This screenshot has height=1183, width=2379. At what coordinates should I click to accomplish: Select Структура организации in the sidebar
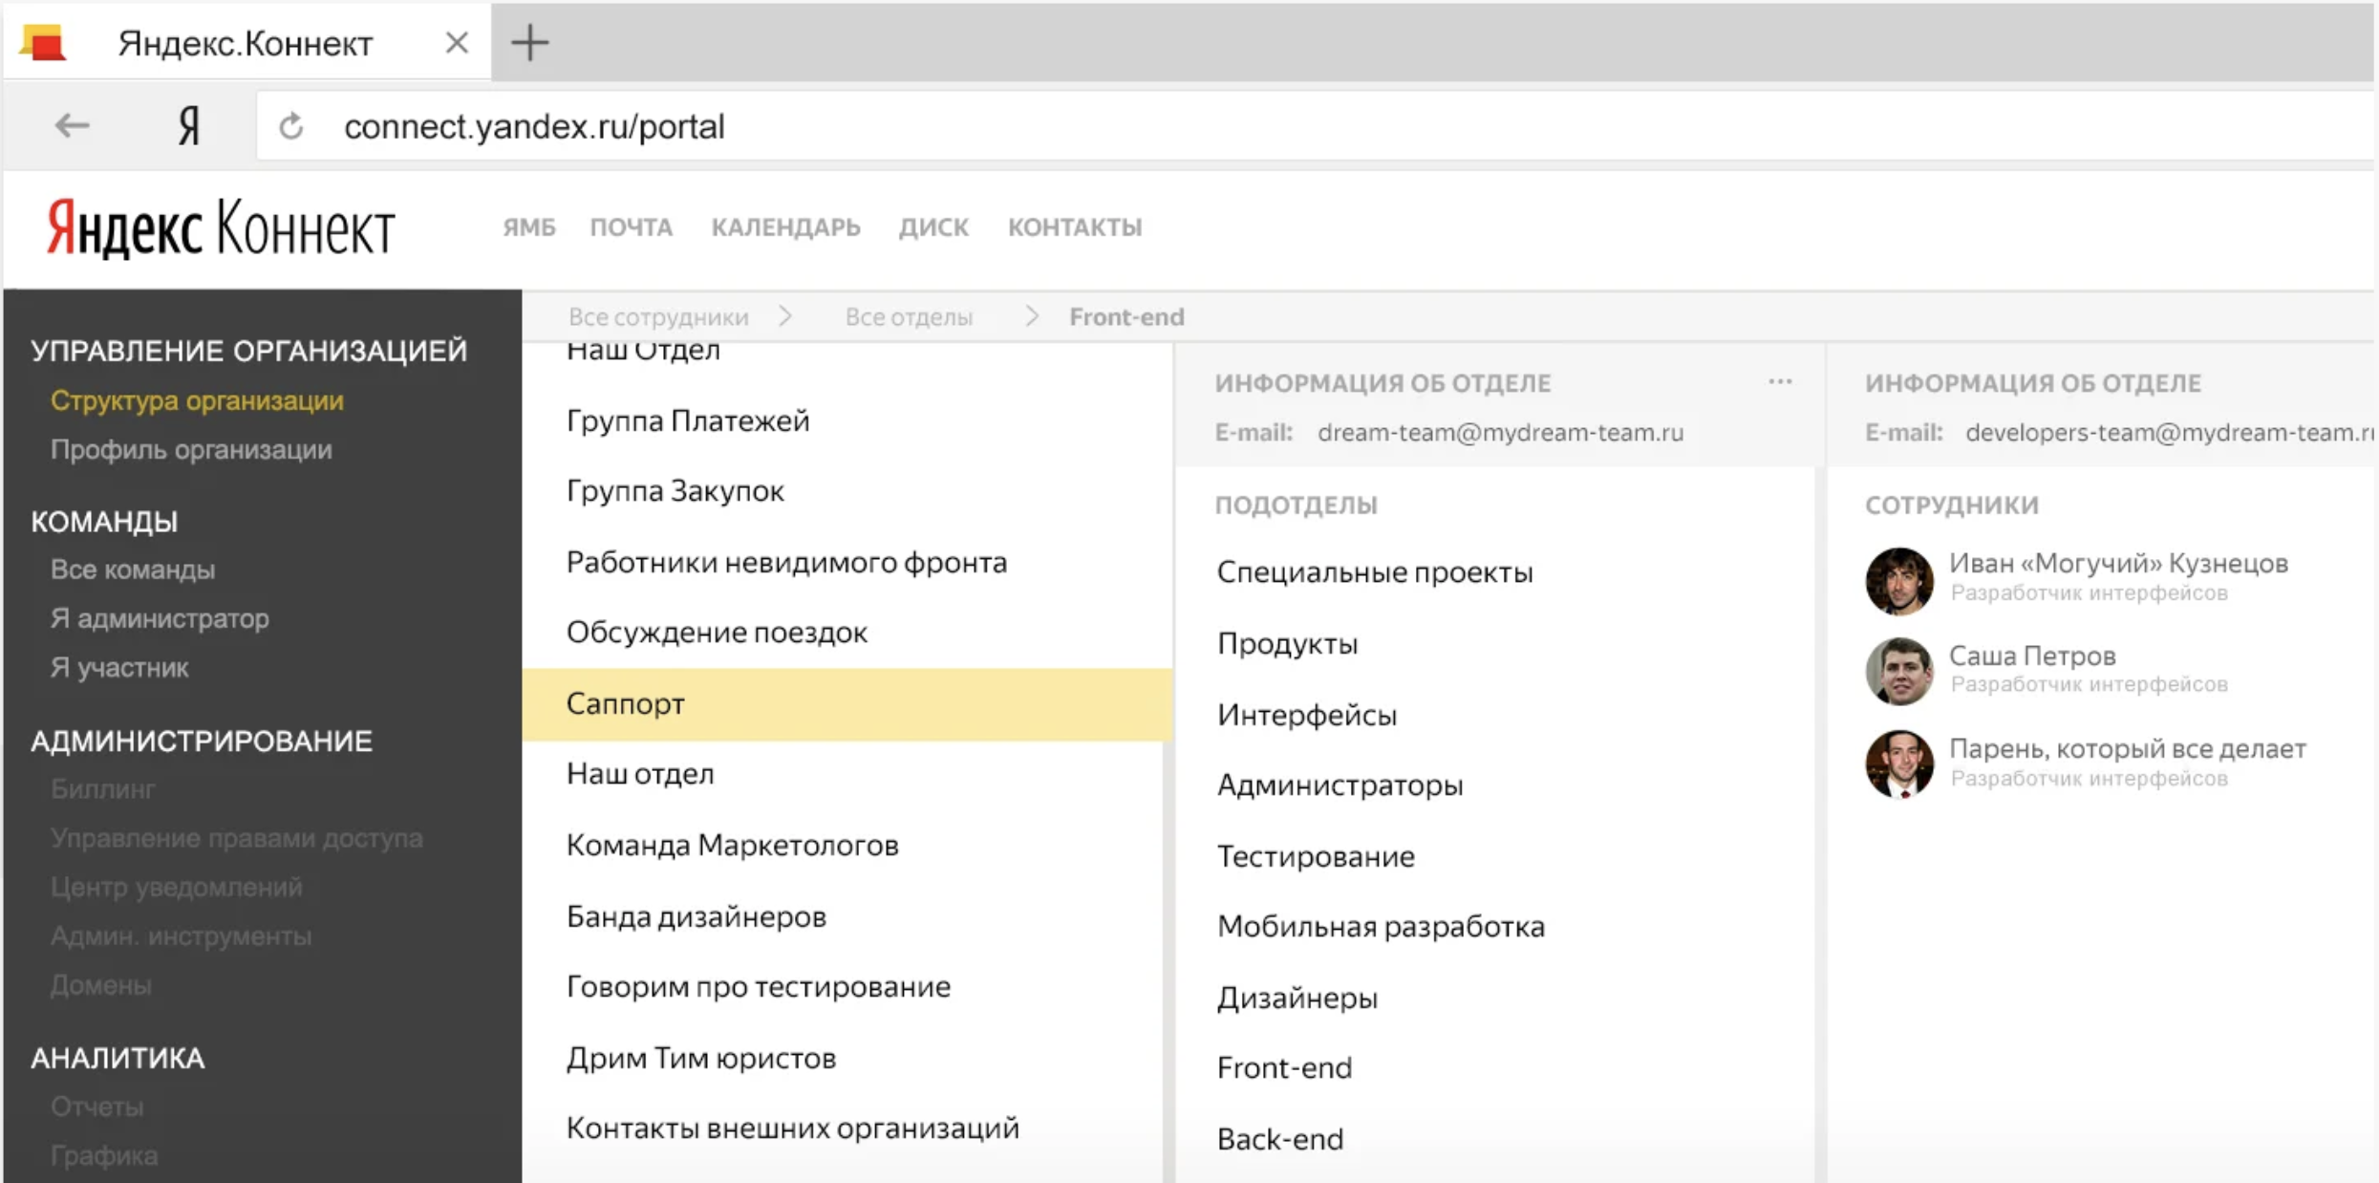coord(197,400)
